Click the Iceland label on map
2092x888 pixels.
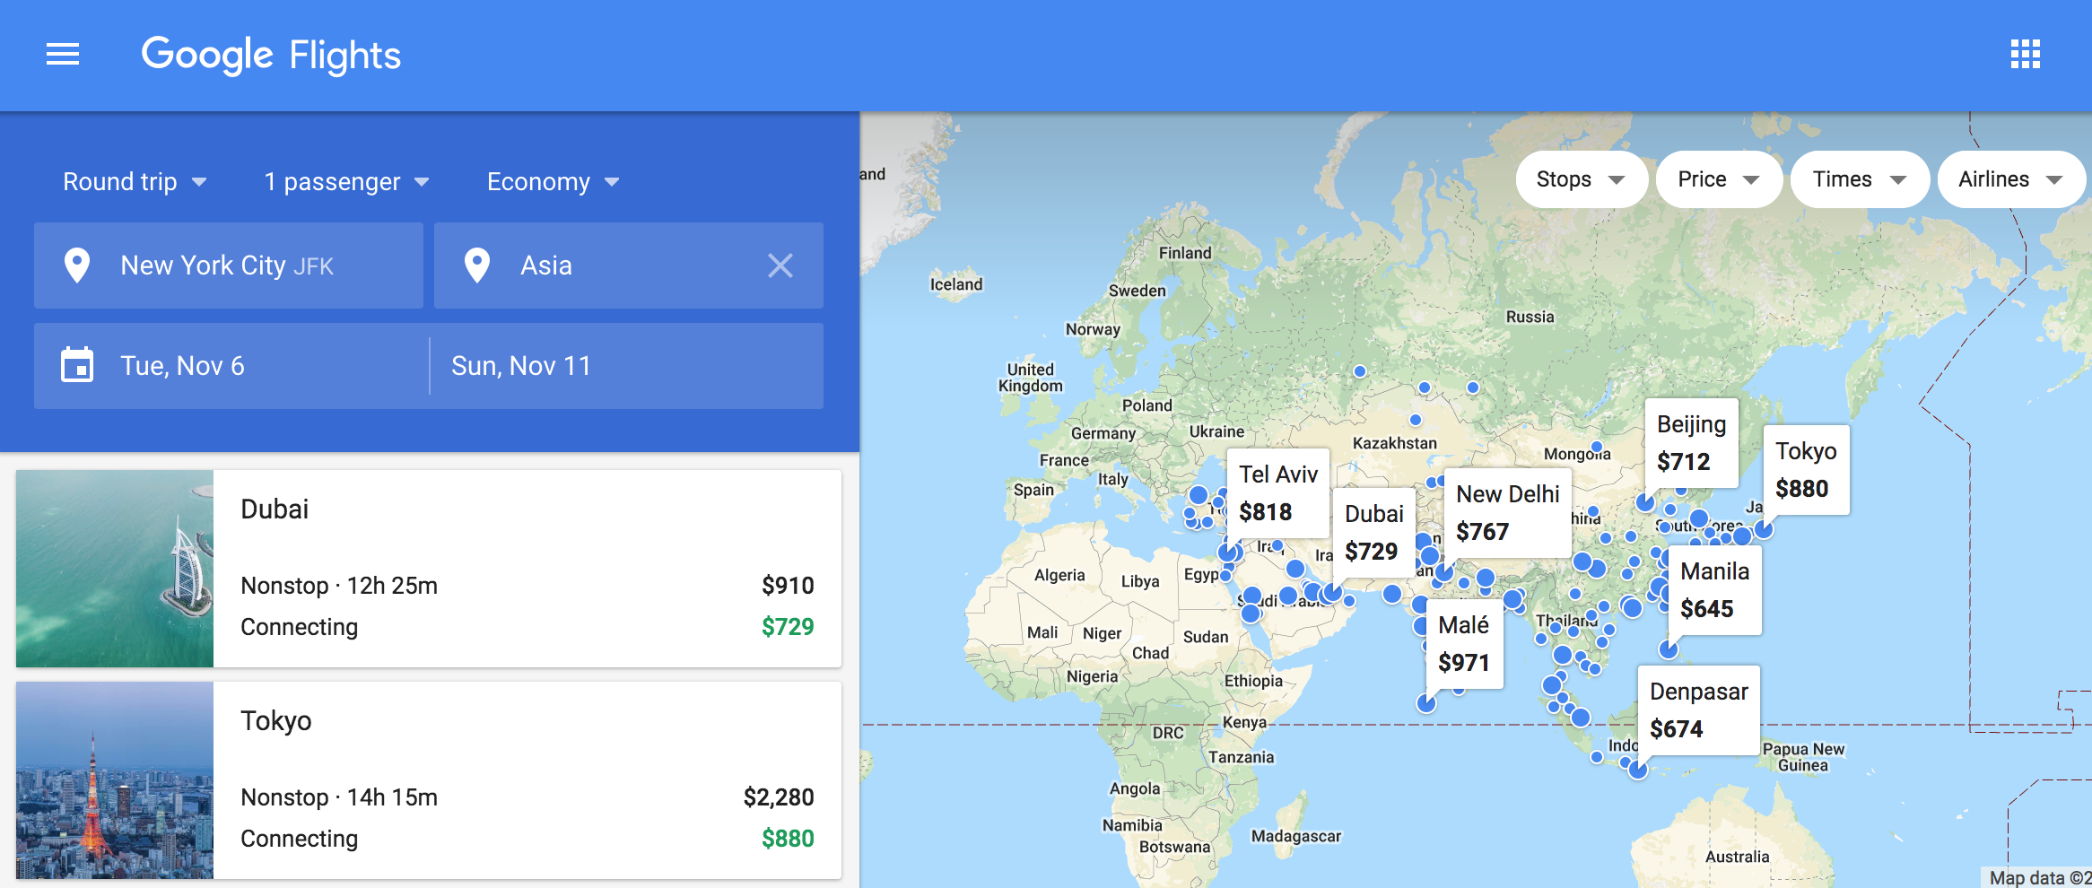[x=956, y=284]
